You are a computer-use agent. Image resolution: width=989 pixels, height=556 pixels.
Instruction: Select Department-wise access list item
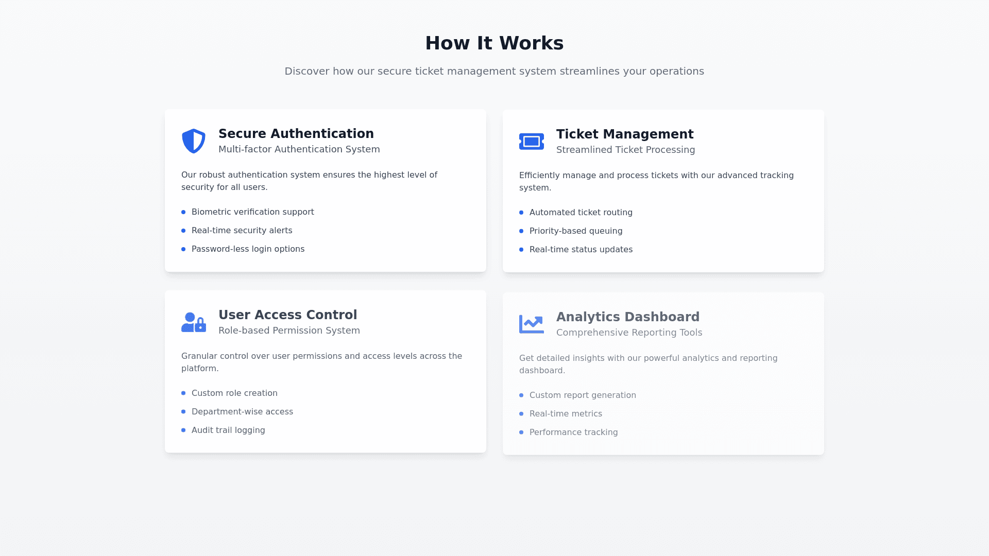click(242, 412)
